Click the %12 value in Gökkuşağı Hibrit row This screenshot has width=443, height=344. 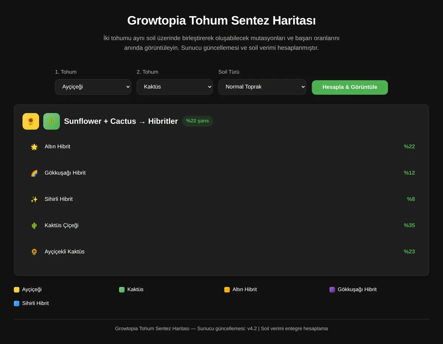pyautogui.click(x=409, y=173)
